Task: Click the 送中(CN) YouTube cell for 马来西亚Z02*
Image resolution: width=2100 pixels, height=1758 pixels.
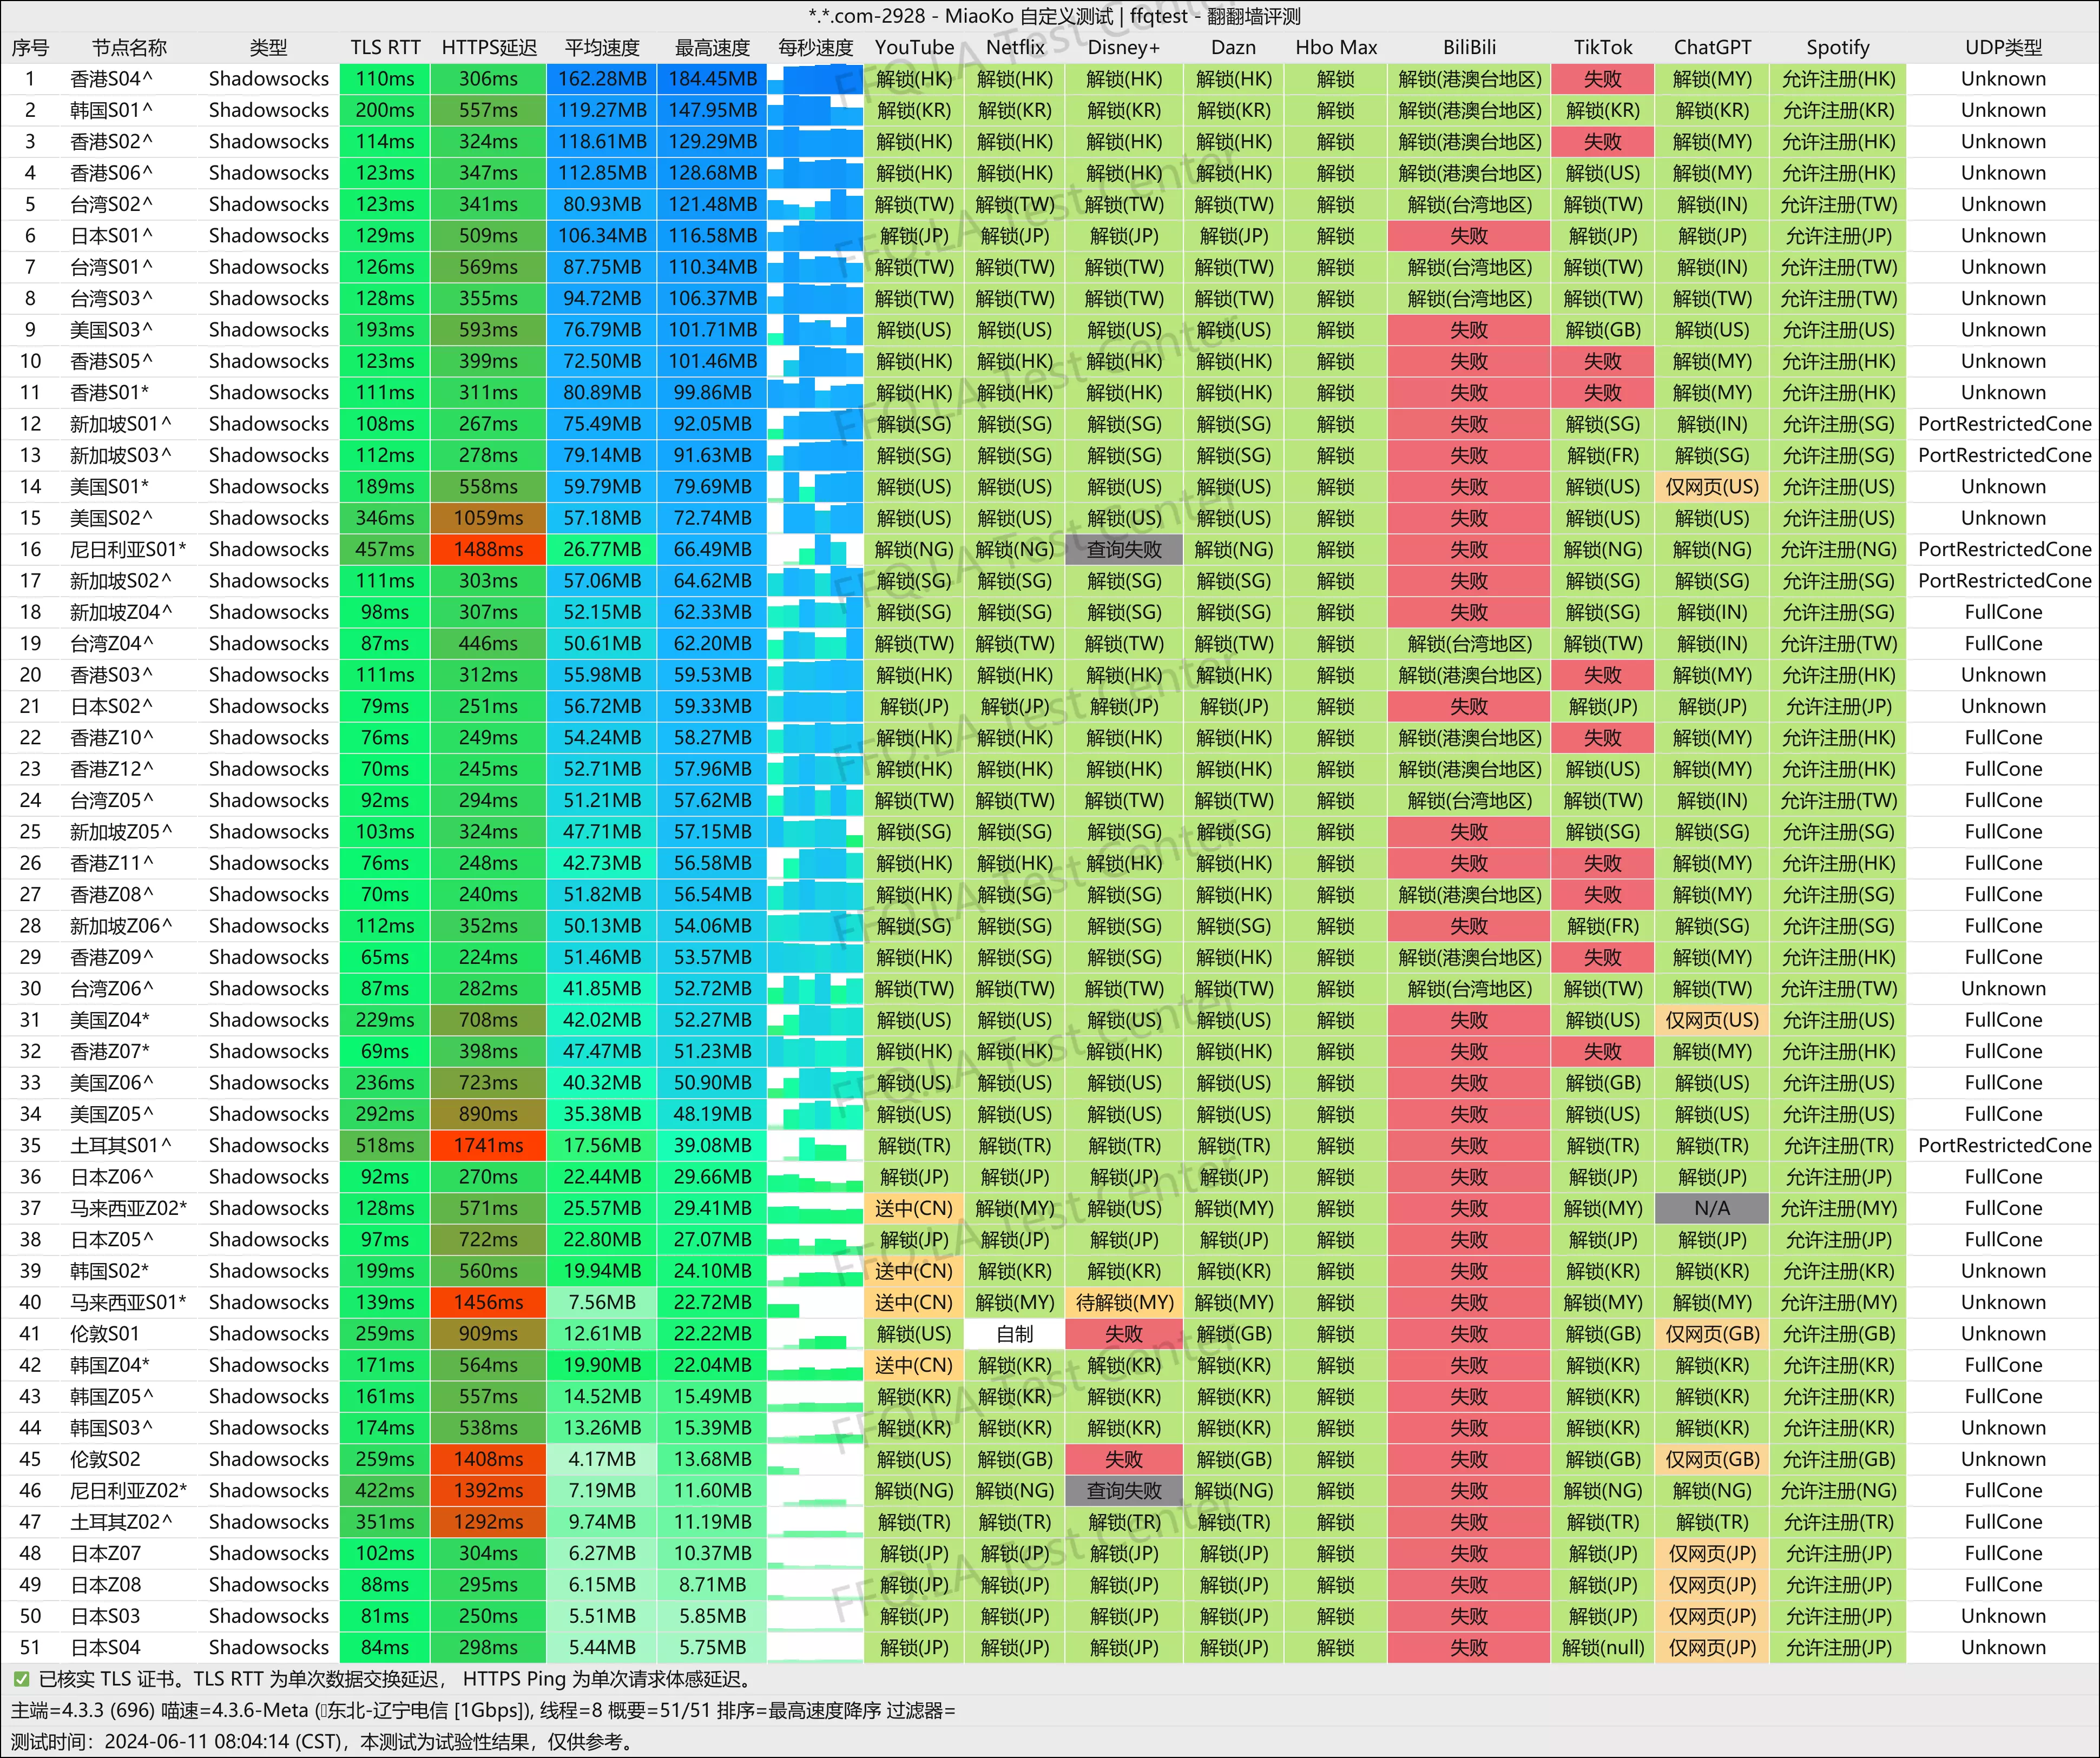Action: click(913, 1208)
